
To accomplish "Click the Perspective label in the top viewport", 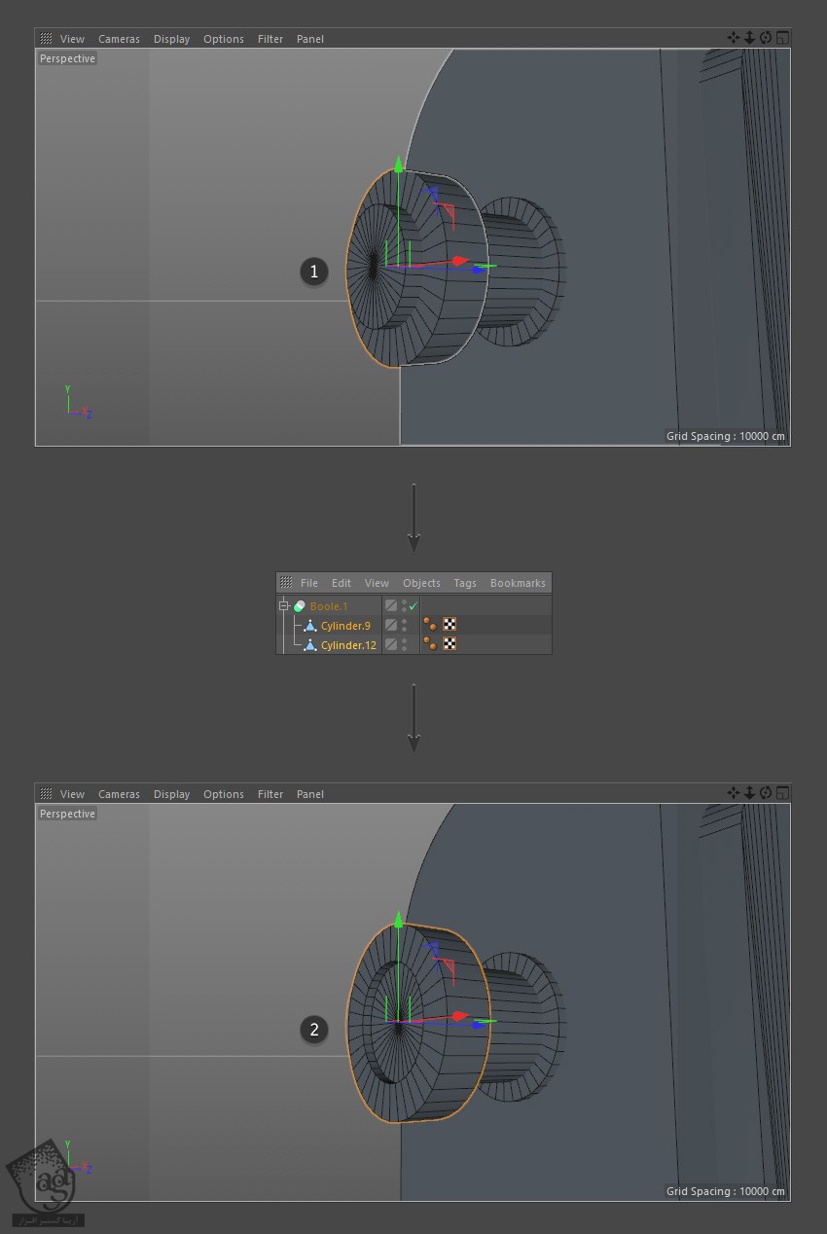I will tap(67, 58).
